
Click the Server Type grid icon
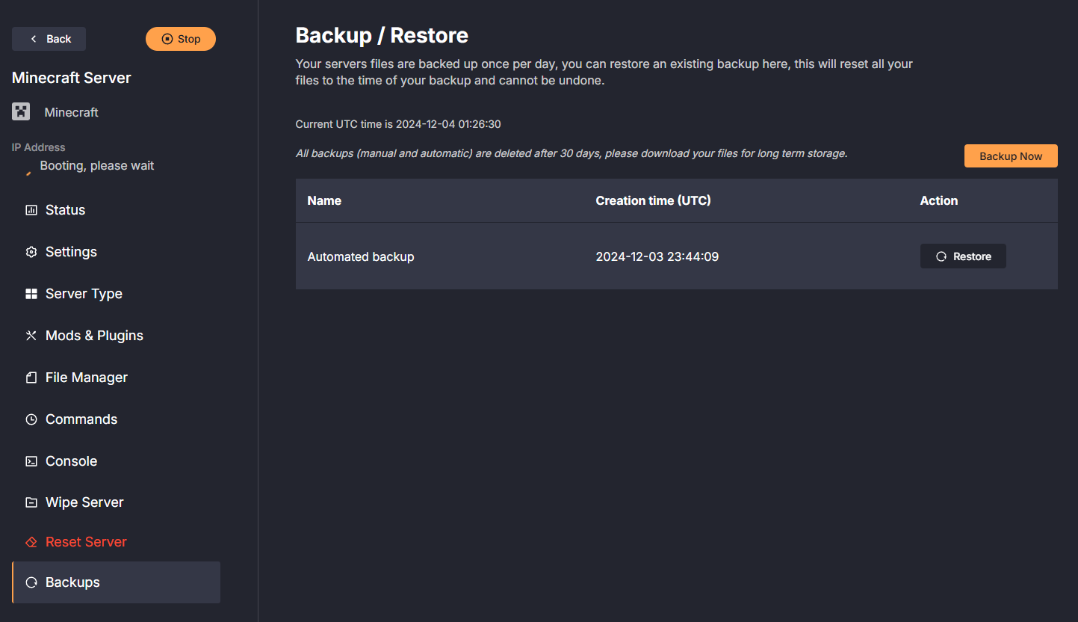point(31,293)
